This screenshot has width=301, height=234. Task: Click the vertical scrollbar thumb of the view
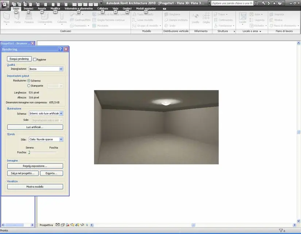click(298, 132)
